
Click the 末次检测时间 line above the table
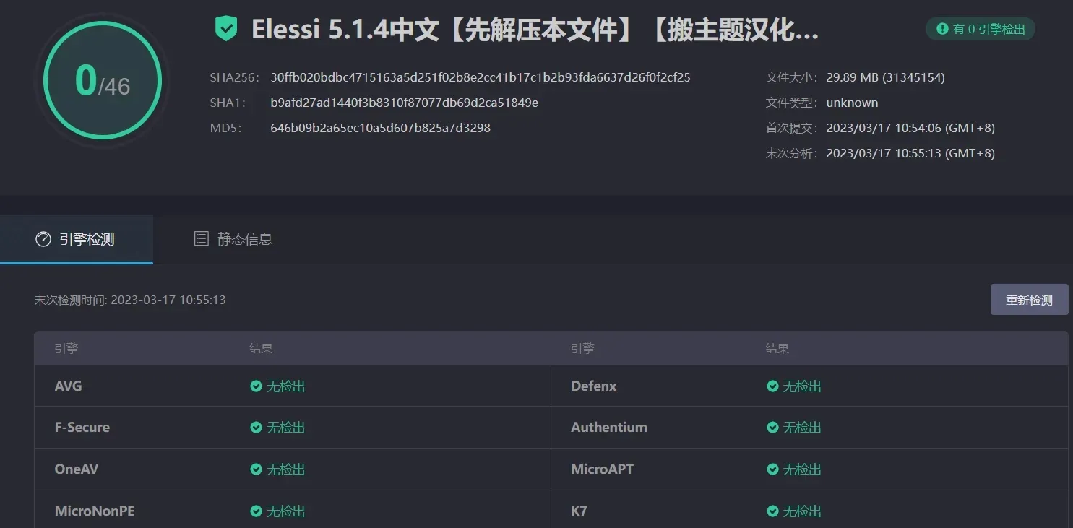tap(130, 300)
